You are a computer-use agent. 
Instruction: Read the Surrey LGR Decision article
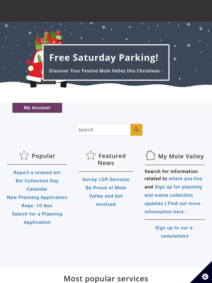tap(106, 179)
